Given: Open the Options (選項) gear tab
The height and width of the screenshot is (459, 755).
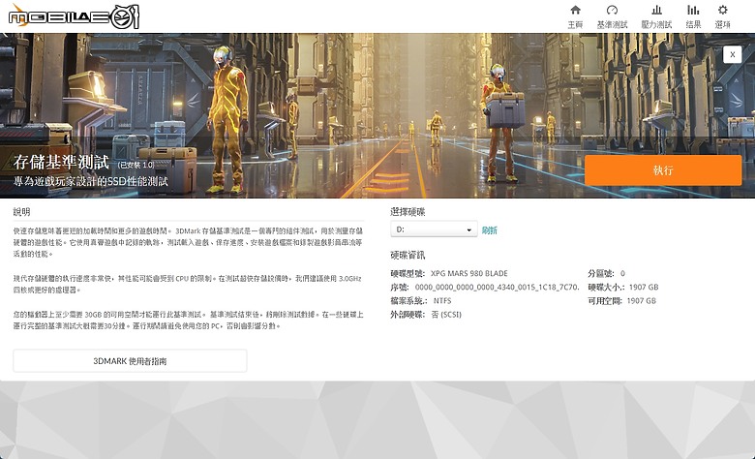Looking at the screenshot, I should [x=722, y=16].
